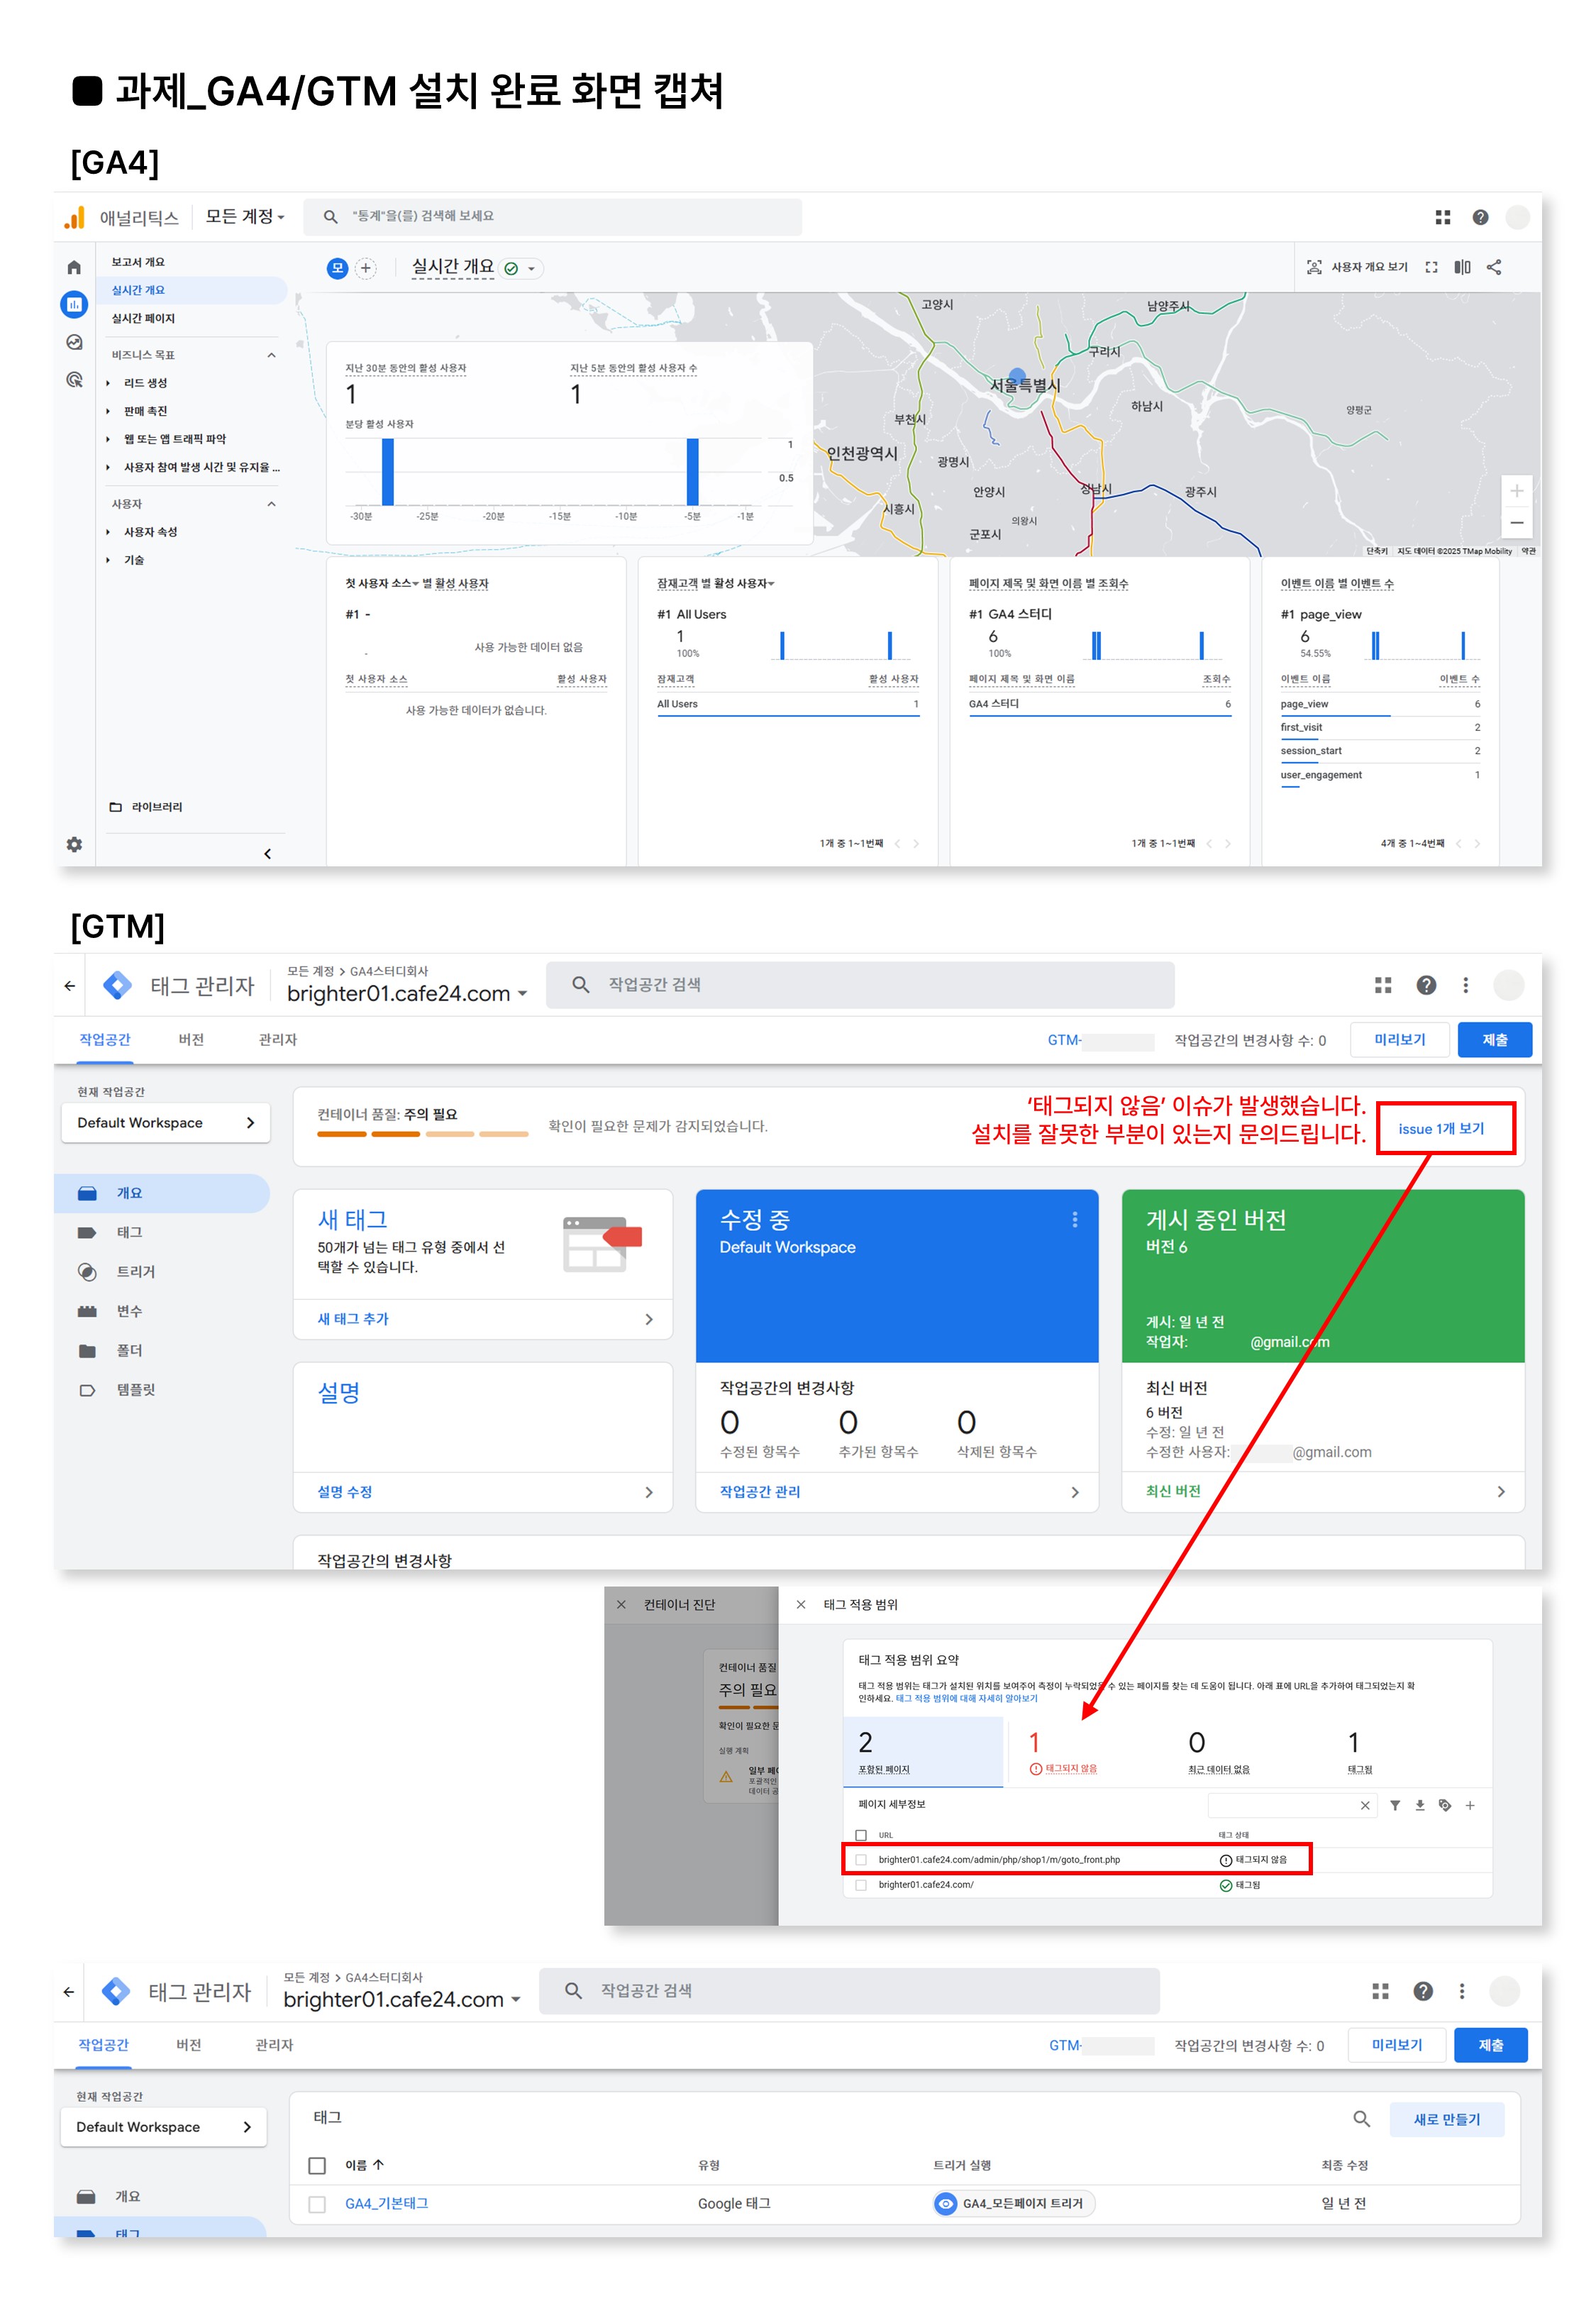The image size is (1596, 2306).
Task: Click 새 태그 추가 link
Action: click(353, 1319)
